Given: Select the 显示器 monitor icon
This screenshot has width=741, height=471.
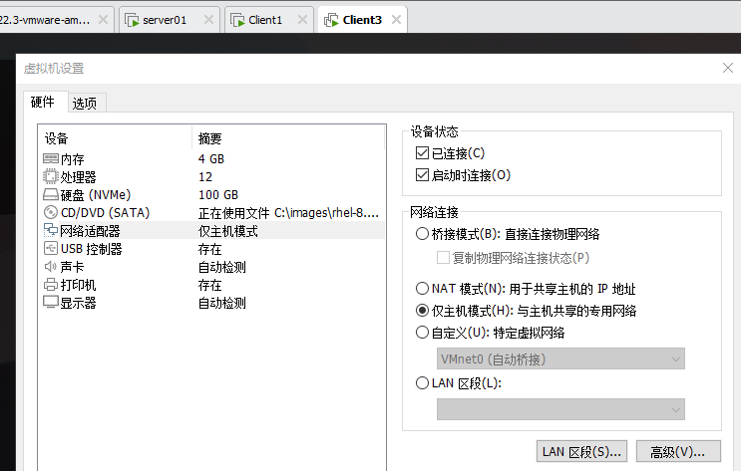Looking at the screenshot, I should click(x=51, y=302).
